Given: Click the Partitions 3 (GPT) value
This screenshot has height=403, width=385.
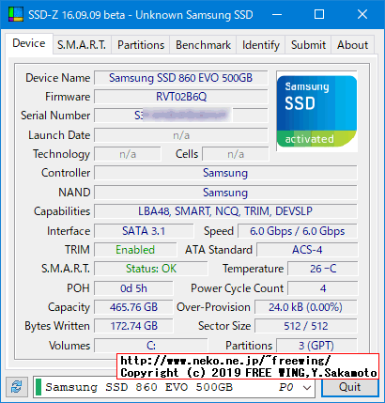Looking at the screenshot, I should tap(316, 346).
